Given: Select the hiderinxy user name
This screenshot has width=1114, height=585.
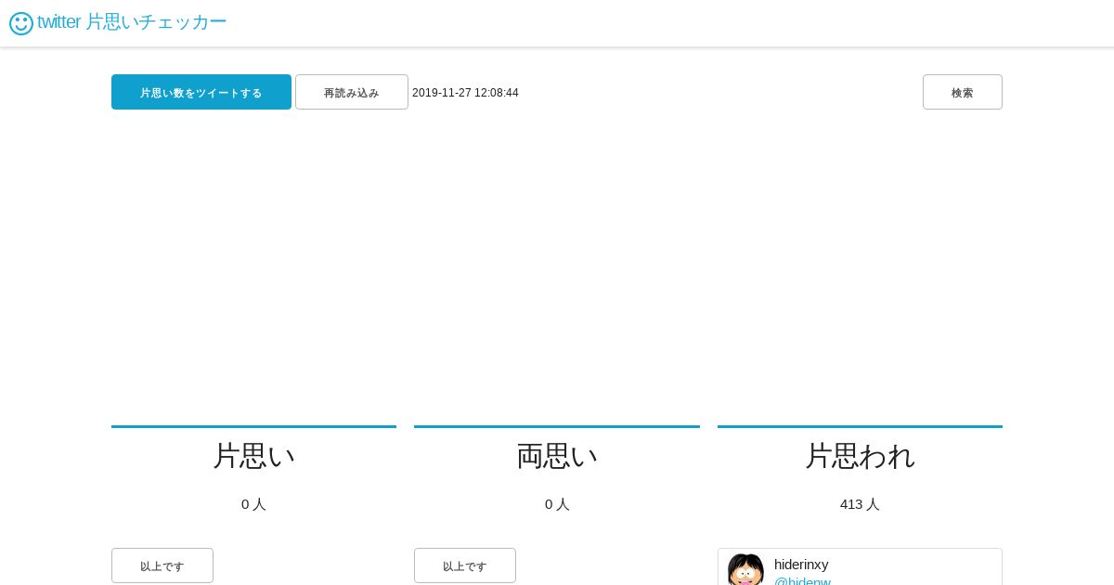Looking at the screenshot, I should click(x=801, y=564).
